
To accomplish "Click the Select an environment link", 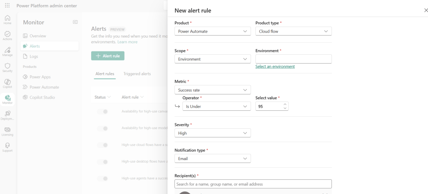I will (275, 66).
